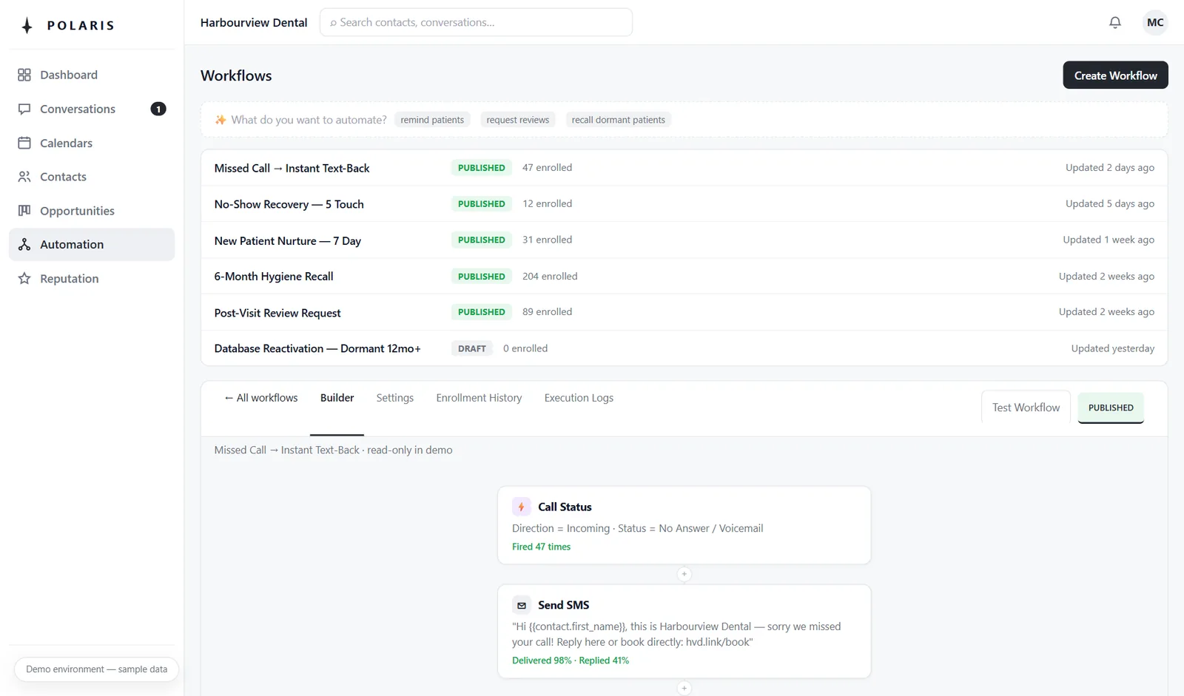Click the plus connector below Call Status

pyautogui.click(x=684, y=574)
